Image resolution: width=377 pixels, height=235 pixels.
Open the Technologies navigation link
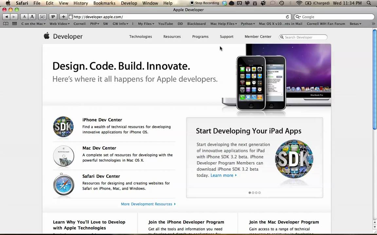tap(140, 37)
